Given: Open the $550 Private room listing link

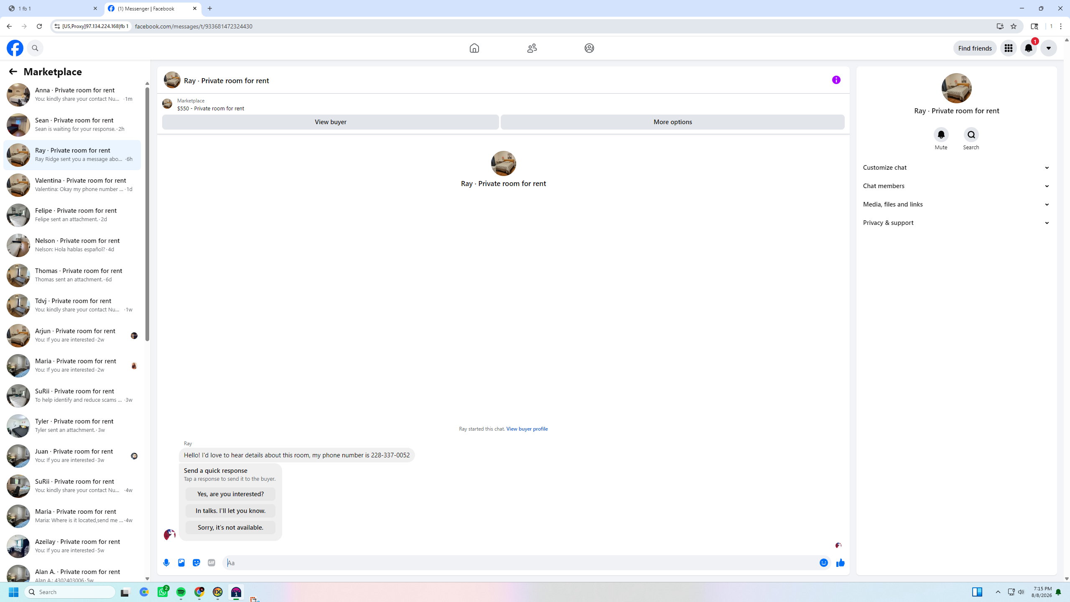Looking at the screenshot, I should (211, 109).
